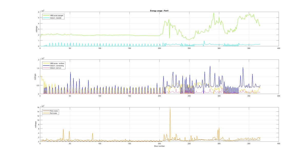Click the cyan line sample in top legend

click(x=46, y=18)
